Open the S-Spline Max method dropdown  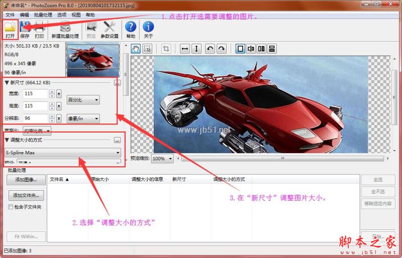tap(63, 152)
